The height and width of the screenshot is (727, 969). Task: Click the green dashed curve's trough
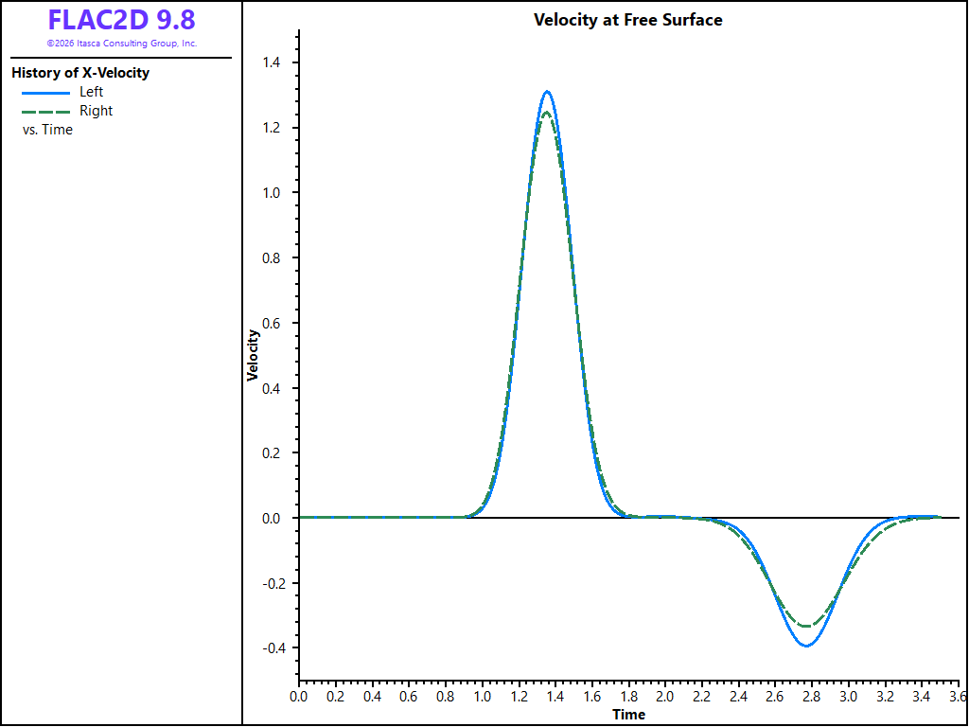pos(806,626)
